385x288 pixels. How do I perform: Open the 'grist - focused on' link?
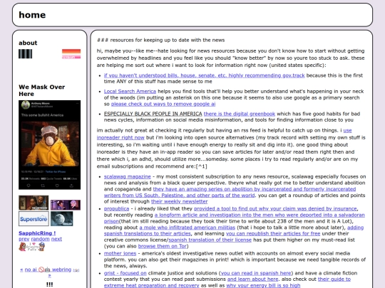[x=125, y=273]
